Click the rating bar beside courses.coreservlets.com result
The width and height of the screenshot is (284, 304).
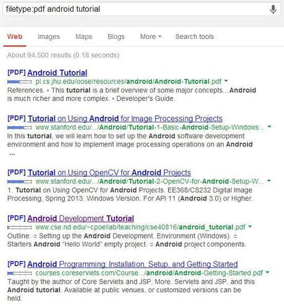point(20,274)
